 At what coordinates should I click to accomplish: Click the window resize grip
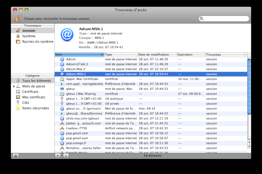[249, 156]
